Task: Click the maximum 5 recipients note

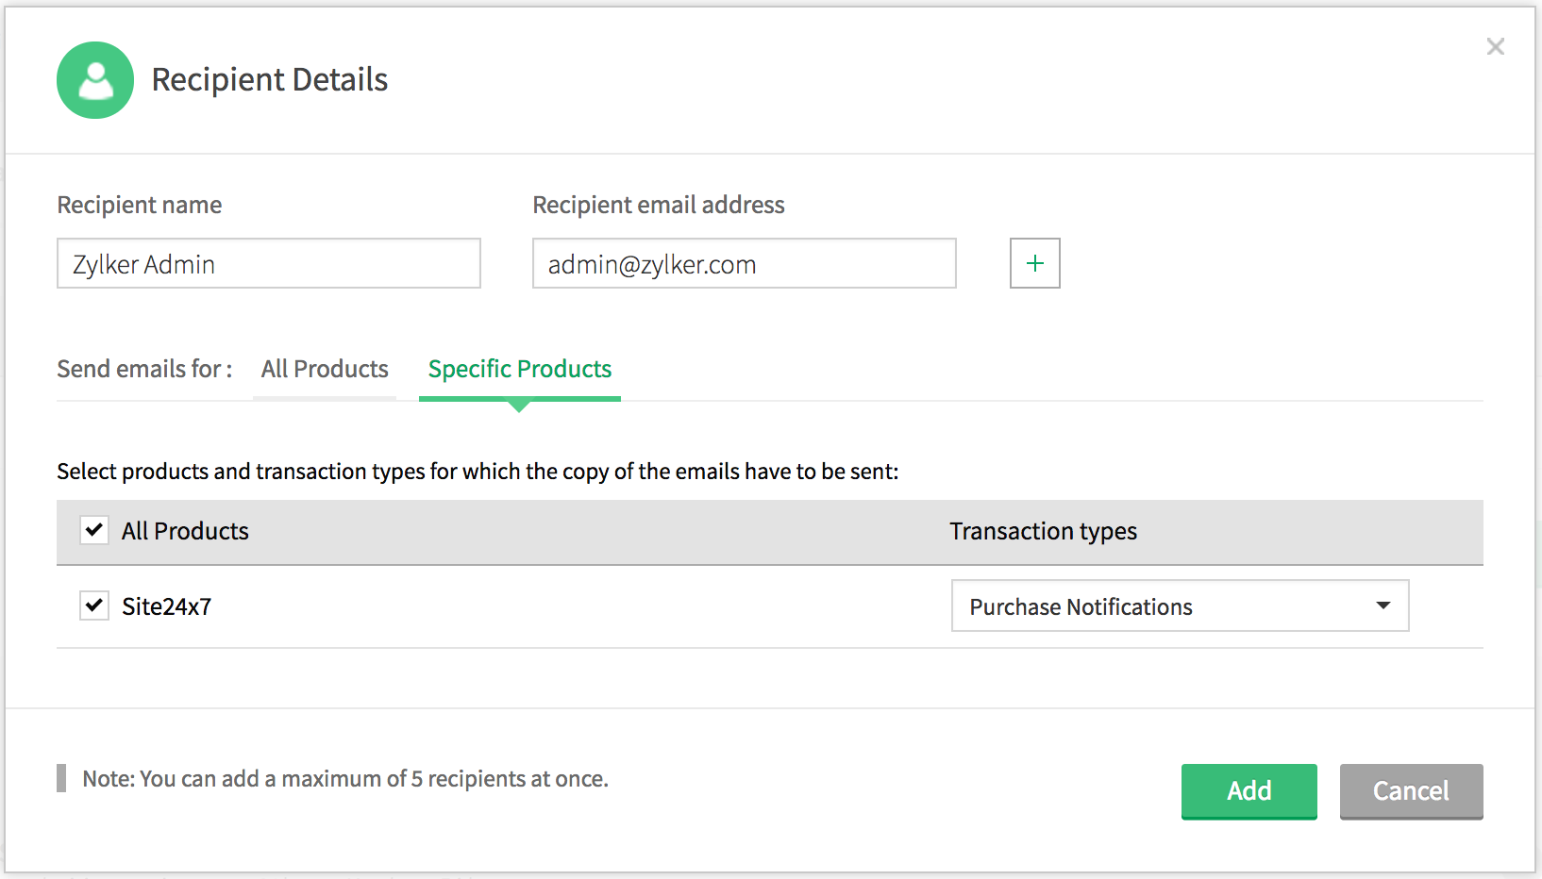Action: point(345,779)
